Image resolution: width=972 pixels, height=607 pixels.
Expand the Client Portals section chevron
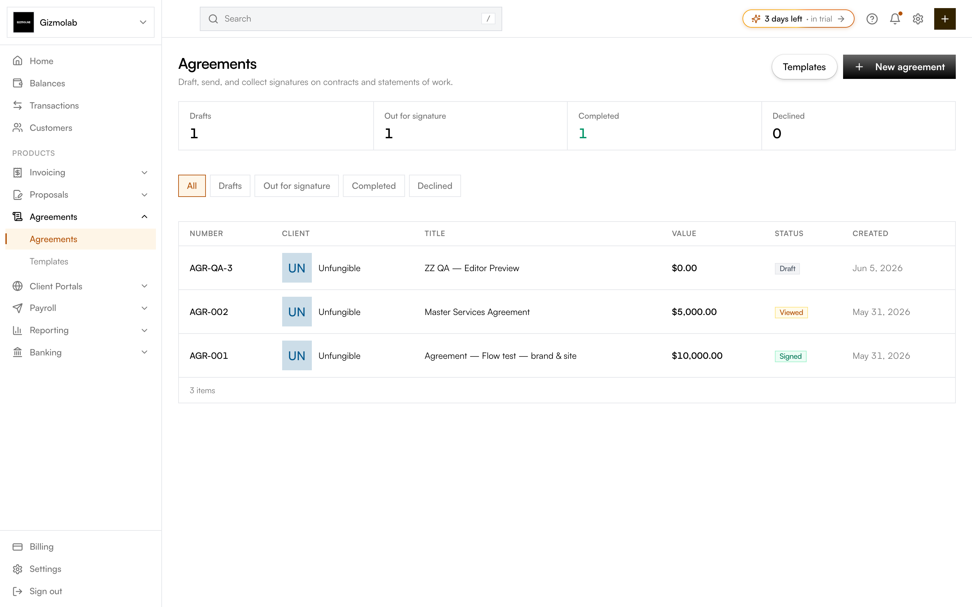point(144,286)
